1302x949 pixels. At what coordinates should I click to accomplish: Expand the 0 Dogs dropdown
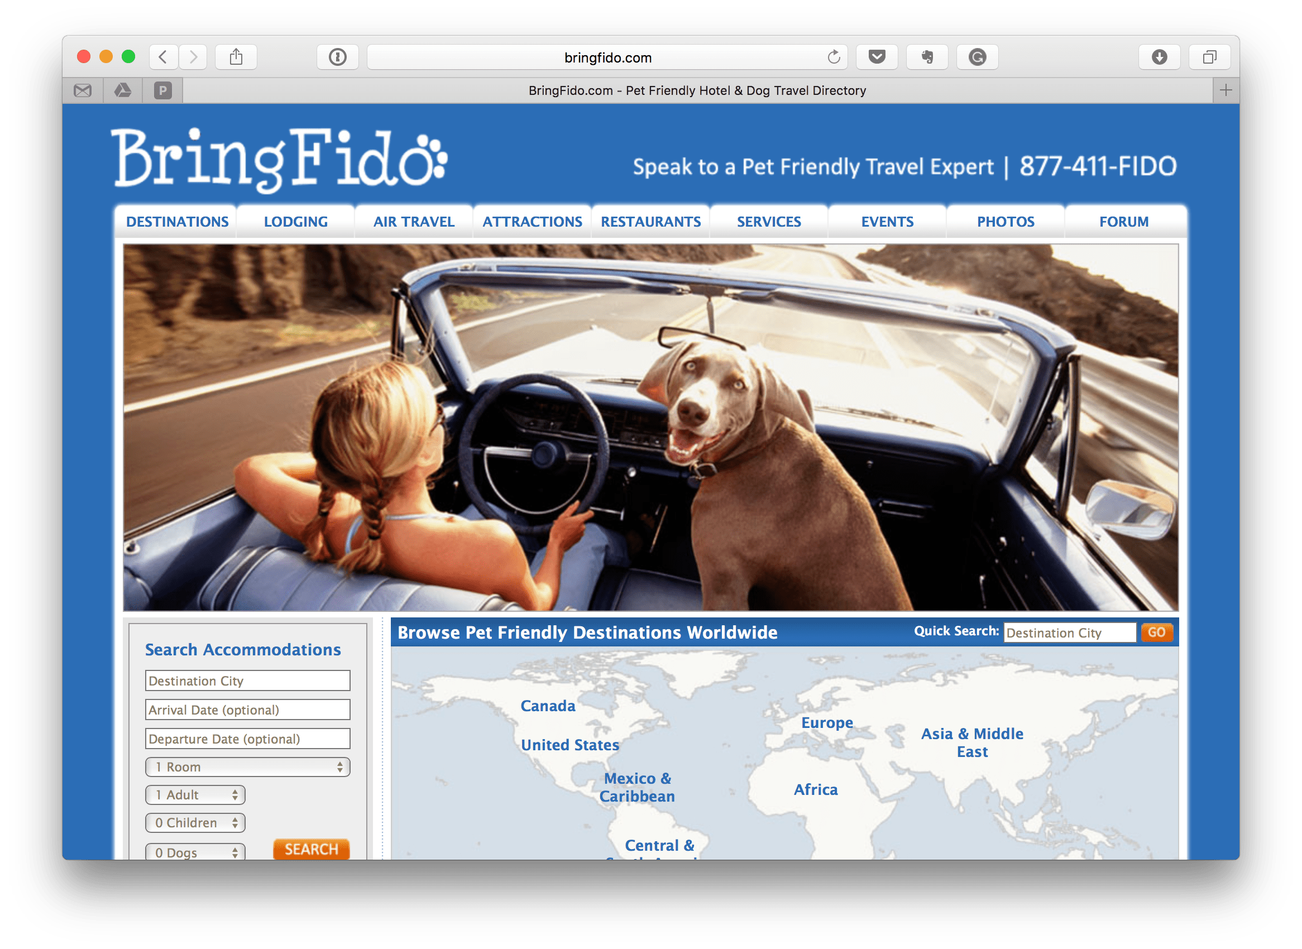195,852
